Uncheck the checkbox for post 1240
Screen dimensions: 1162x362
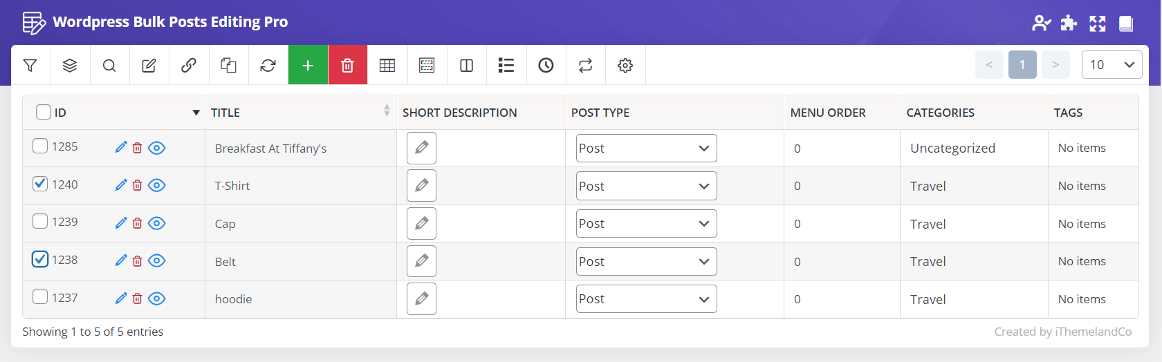(x=40, y=184)
